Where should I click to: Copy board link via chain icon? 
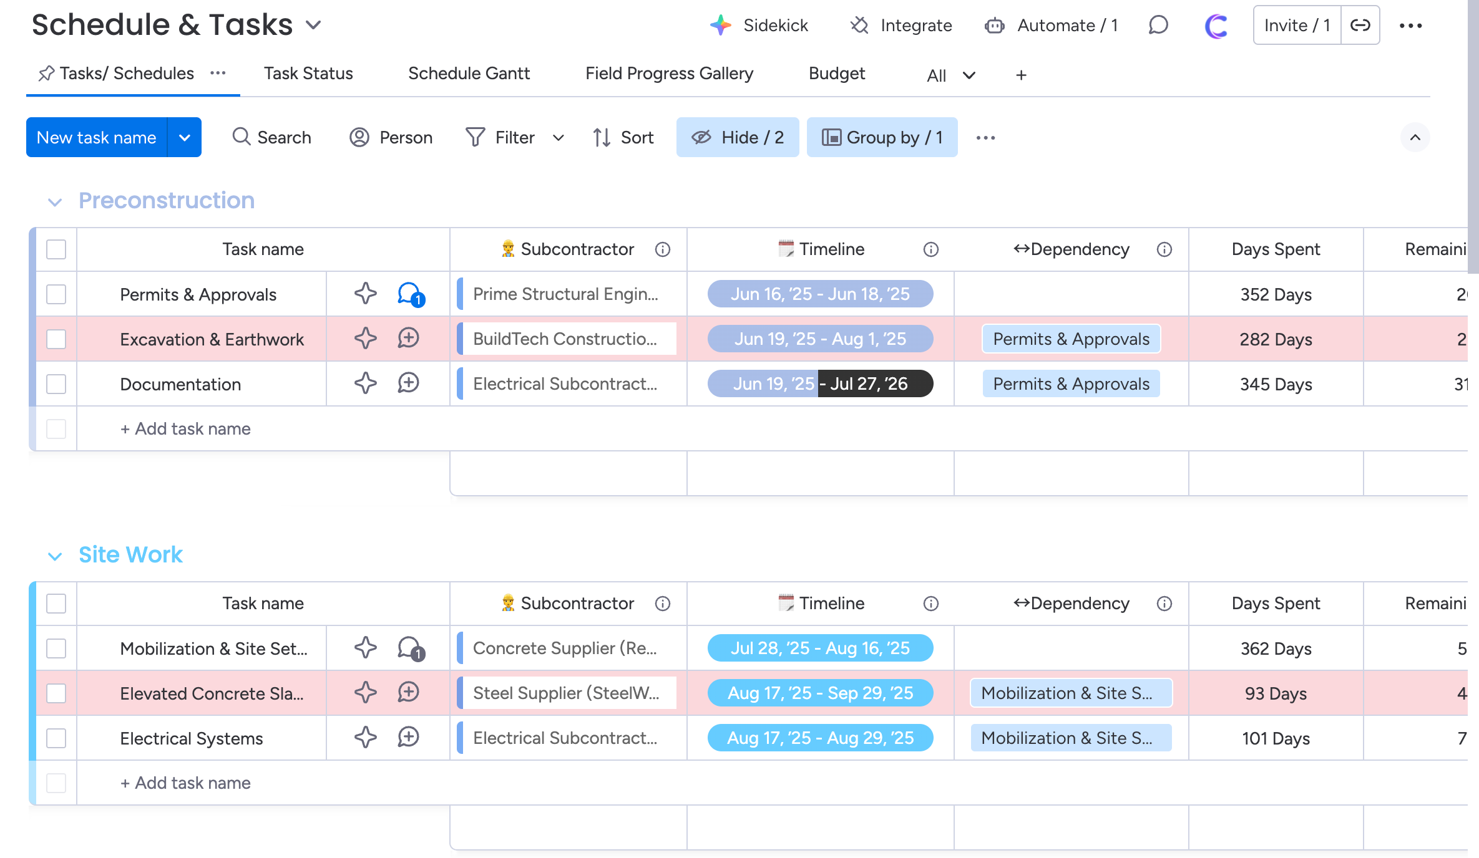click(1360, 26)
